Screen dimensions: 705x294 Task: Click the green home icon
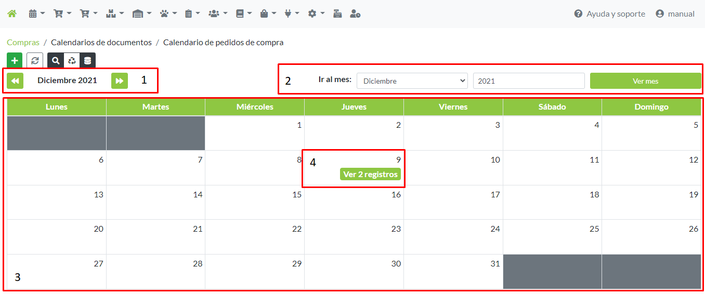[x=11, y=14]
